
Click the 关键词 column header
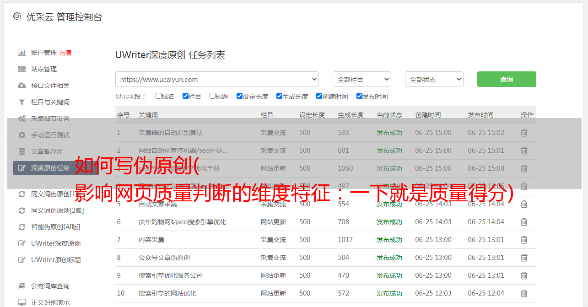click(148, 115)
